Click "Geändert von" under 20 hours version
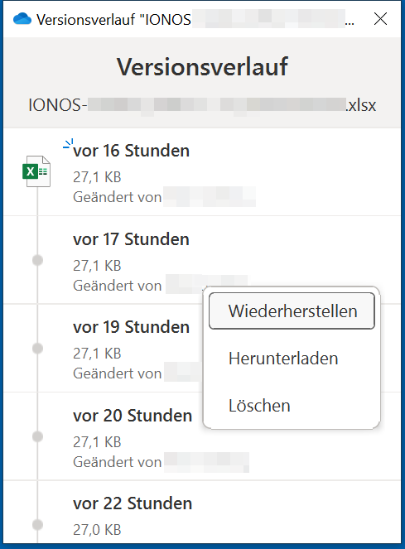This screenshot has height=549, width=405. click(118, 462)
